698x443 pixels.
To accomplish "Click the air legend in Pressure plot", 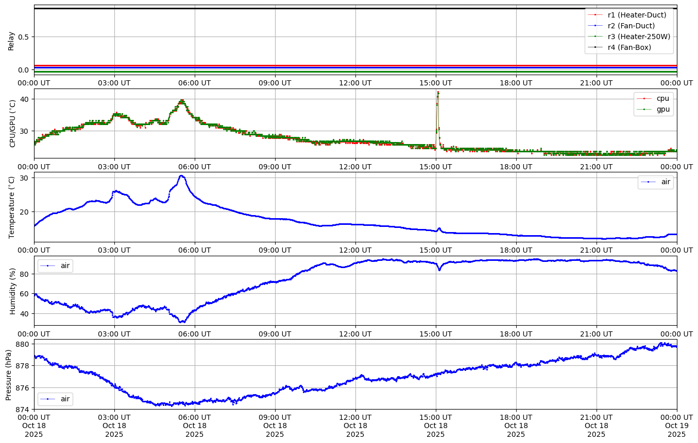I will click(65, 399).
